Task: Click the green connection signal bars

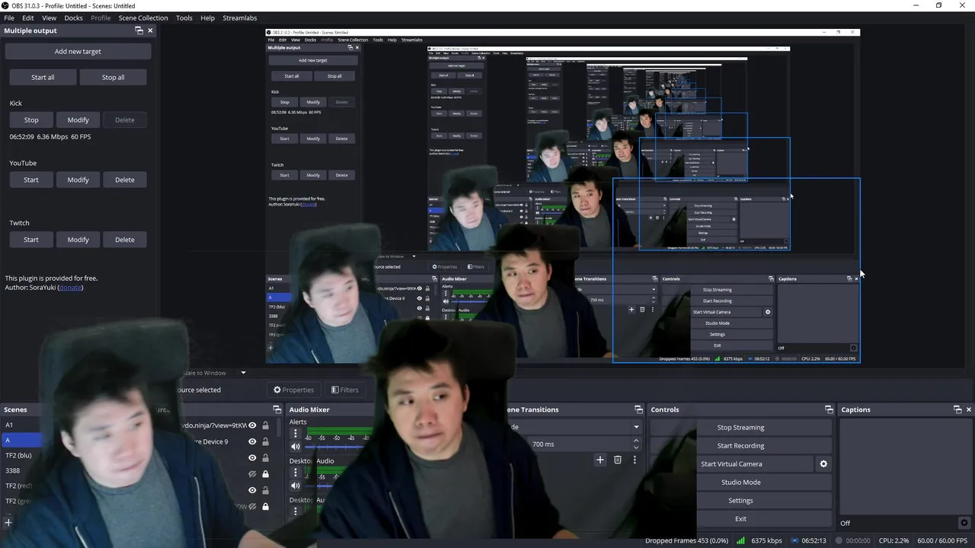Action: point(740,540)
